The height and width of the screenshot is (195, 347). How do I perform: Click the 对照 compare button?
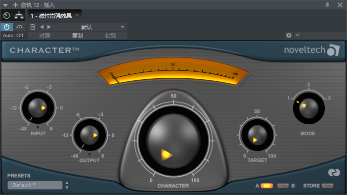[44, 36]
